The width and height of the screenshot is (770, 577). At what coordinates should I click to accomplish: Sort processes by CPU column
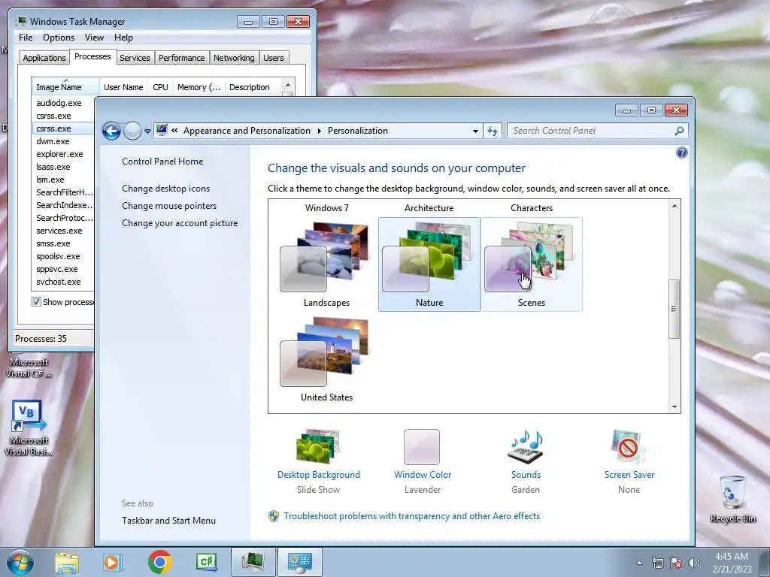(x=160, y=87)
